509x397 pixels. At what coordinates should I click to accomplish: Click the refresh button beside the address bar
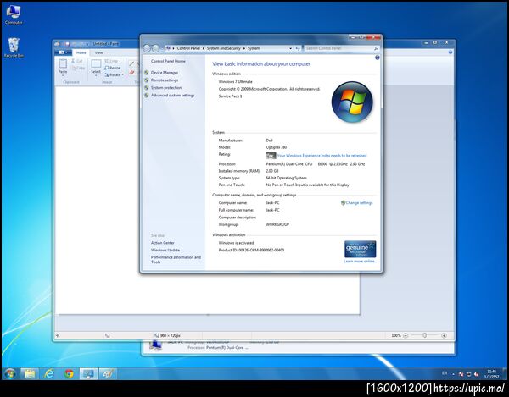click(x=298, y=48)
